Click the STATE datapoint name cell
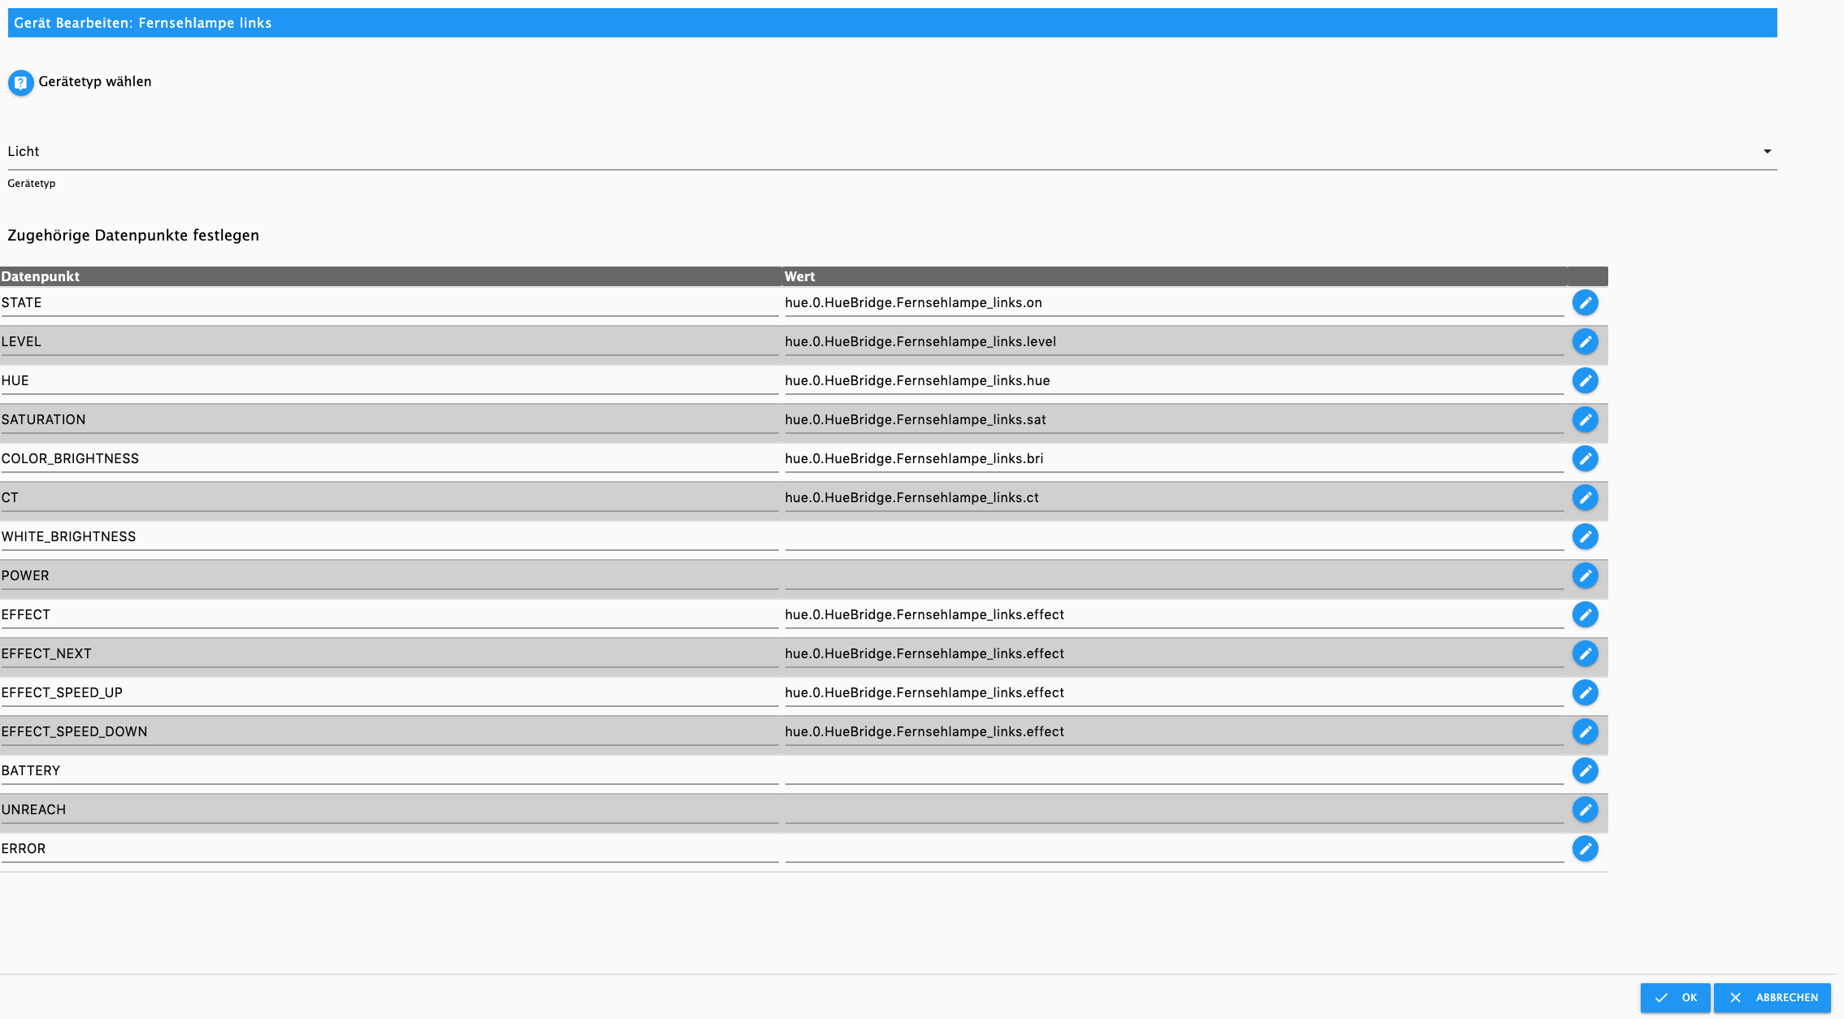1844x1019 pixels. coord(389,303)
